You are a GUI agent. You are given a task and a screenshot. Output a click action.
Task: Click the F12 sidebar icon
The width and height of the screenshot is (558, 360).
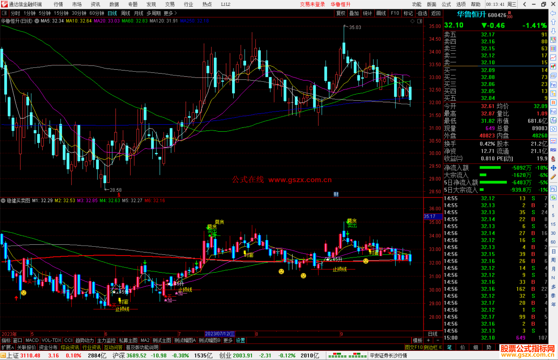click(553, 111)
